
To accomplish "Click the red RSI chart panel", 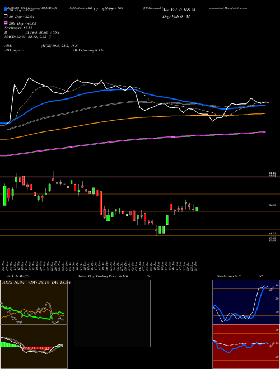I will point(246,347).
